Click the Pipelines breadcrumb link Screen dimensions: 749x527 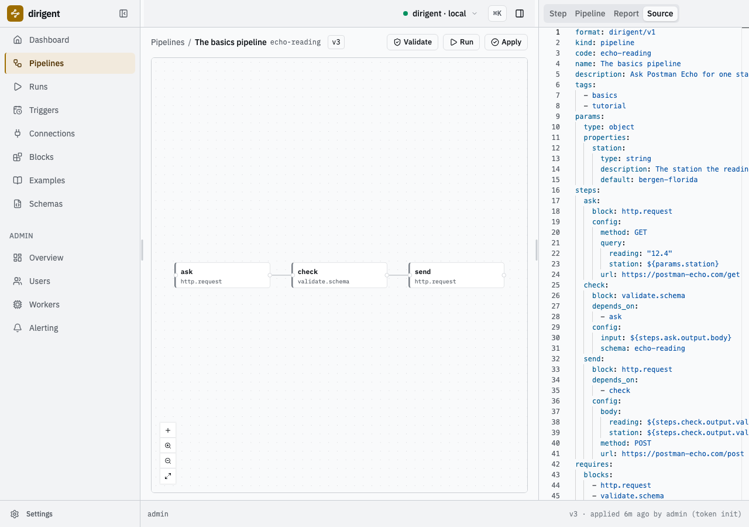[x=167, y=42]
